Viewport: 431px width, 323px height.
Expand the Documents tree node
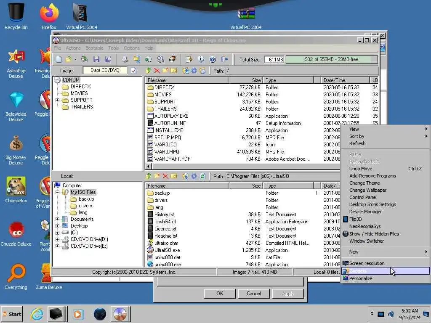point(57,219)
